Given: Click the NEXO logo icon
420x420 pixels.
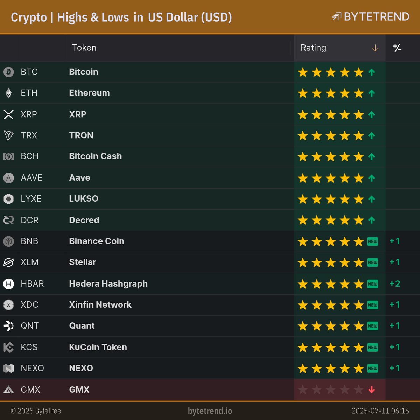Looking at the screenshot, I should pyautogui.click(x=8, y=368).
